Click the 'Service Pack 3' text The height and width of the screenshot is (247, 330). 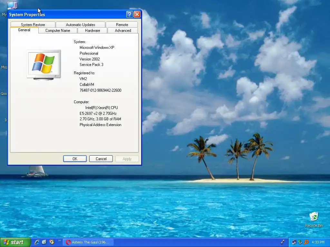coord(91,65)
